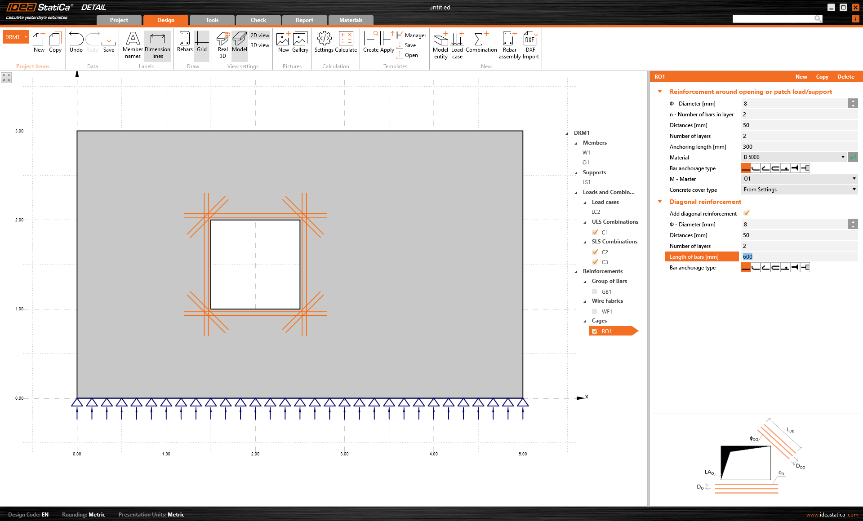The height and width of the screenshot is (521, 863).
Task: Open the Materials tab
Action: [x=350, y=20]
